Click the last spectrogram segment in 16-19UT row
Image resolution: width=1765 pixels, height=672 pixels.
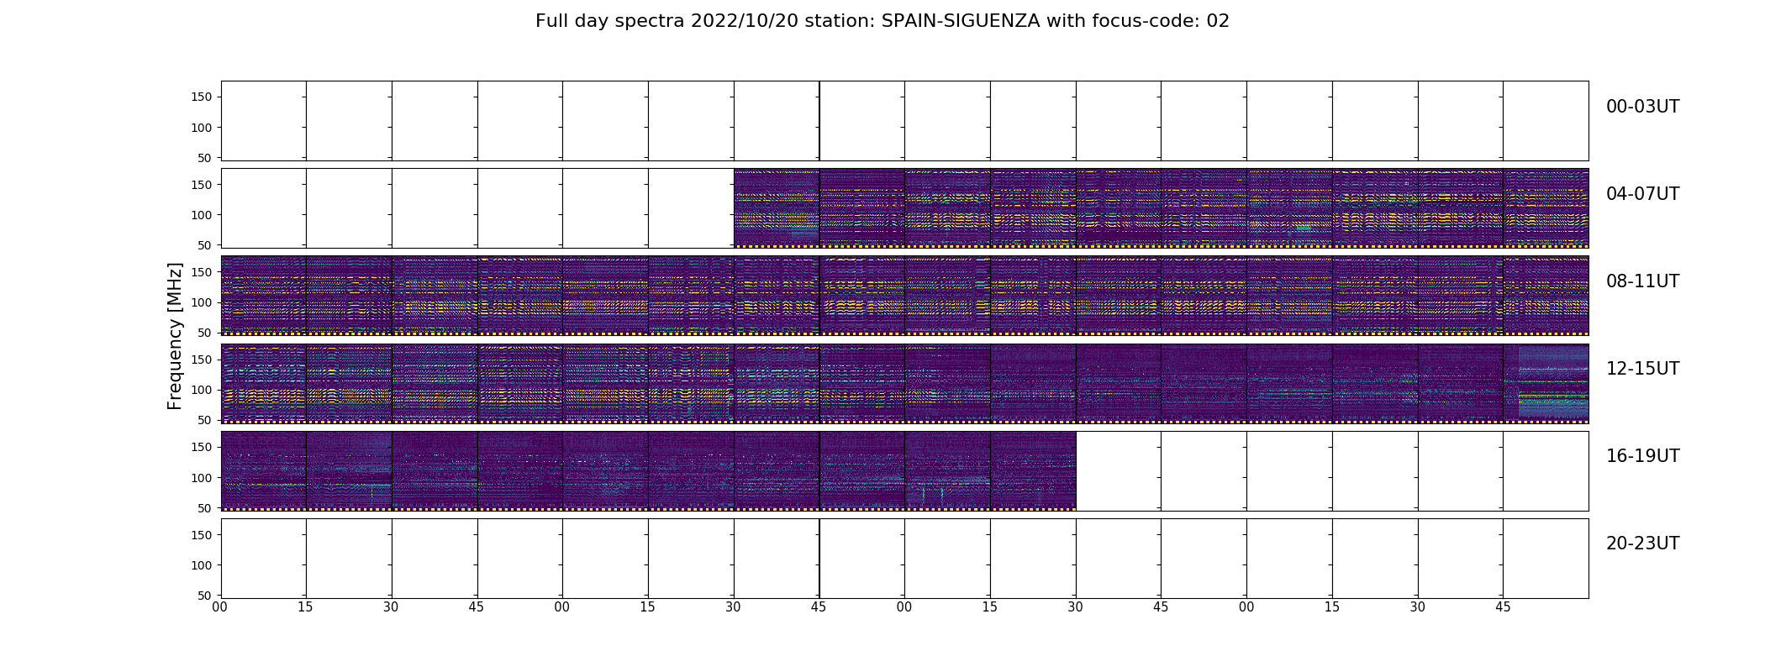[1033, 470]
